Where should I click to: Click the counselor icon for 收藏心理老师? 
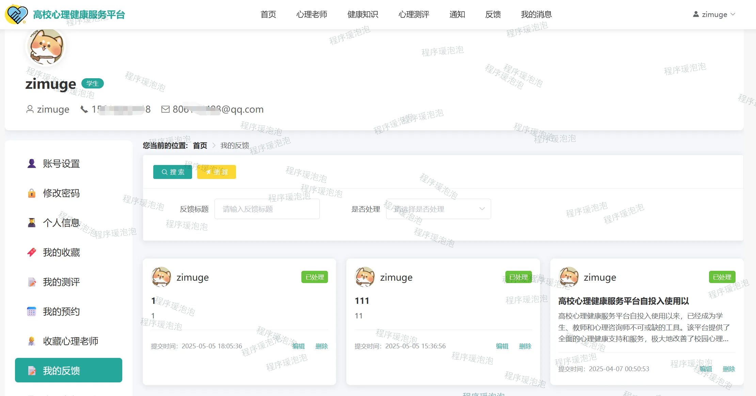(32, 341)
